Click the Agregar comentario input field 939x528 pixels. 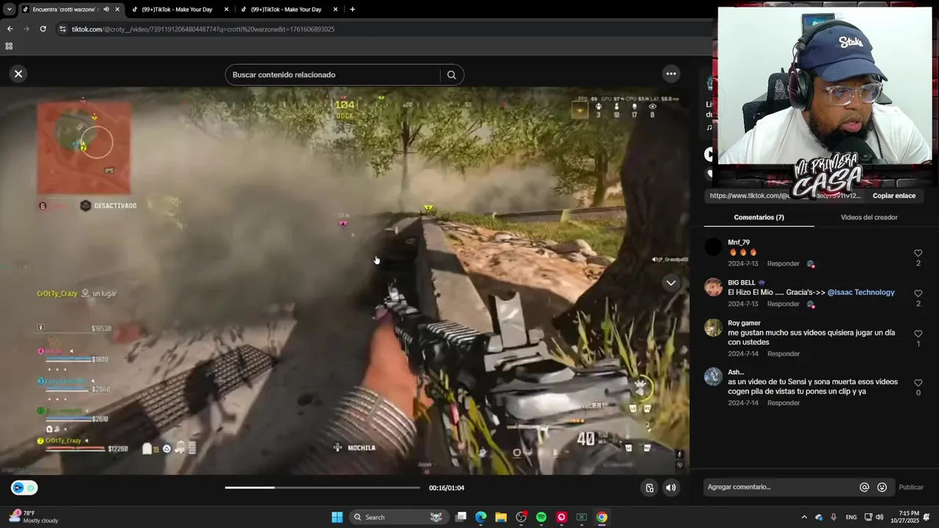click(x=779, y=487)
